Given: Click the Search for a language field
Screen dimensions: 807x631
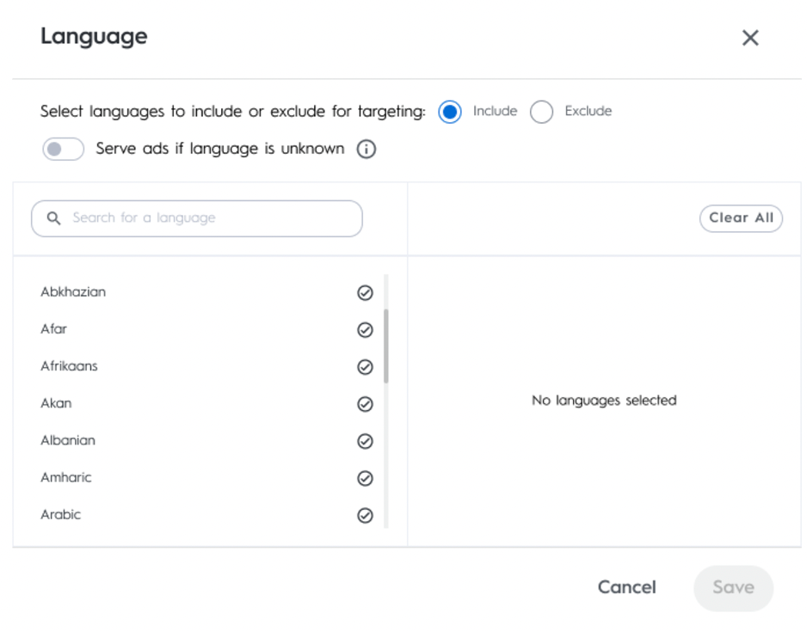Looking at the screenshot, I should click(x=206, y=218).
